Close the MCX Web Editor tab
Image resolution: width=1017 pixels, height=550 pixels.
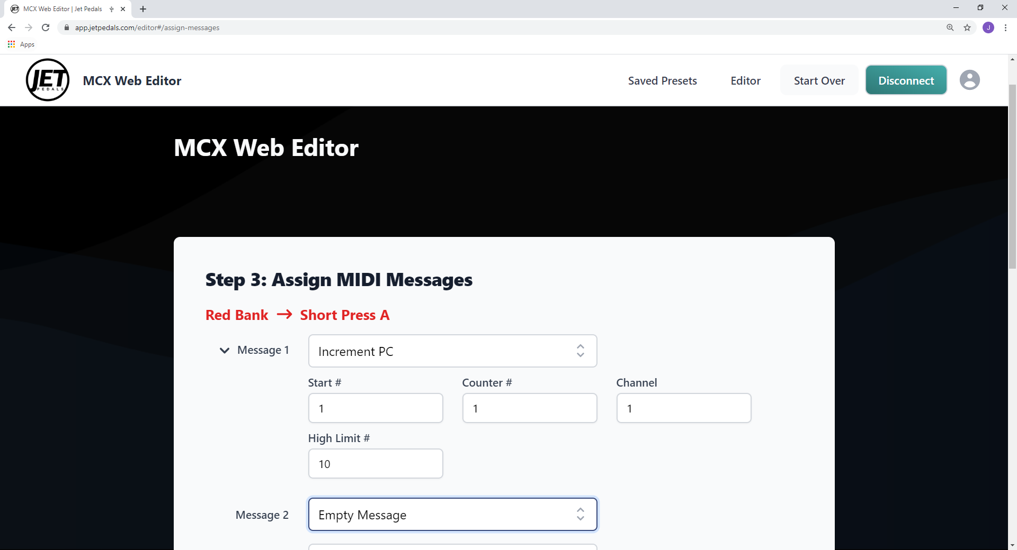pos(123,9)
